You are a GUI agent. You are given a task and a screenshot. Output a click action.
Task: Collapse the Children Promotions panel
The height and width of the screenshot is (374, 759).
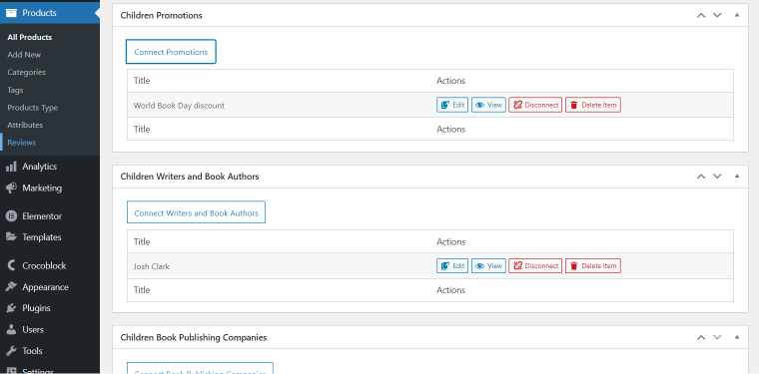click(737, 15)
